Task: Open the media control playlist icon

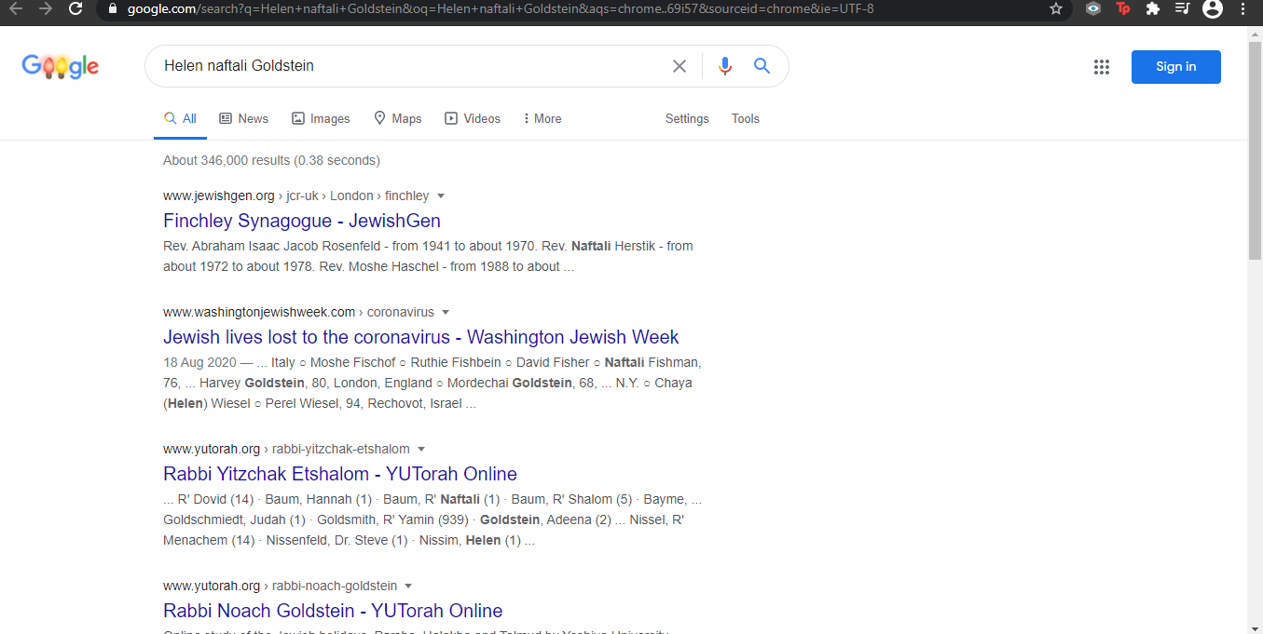Action: 1182,8
